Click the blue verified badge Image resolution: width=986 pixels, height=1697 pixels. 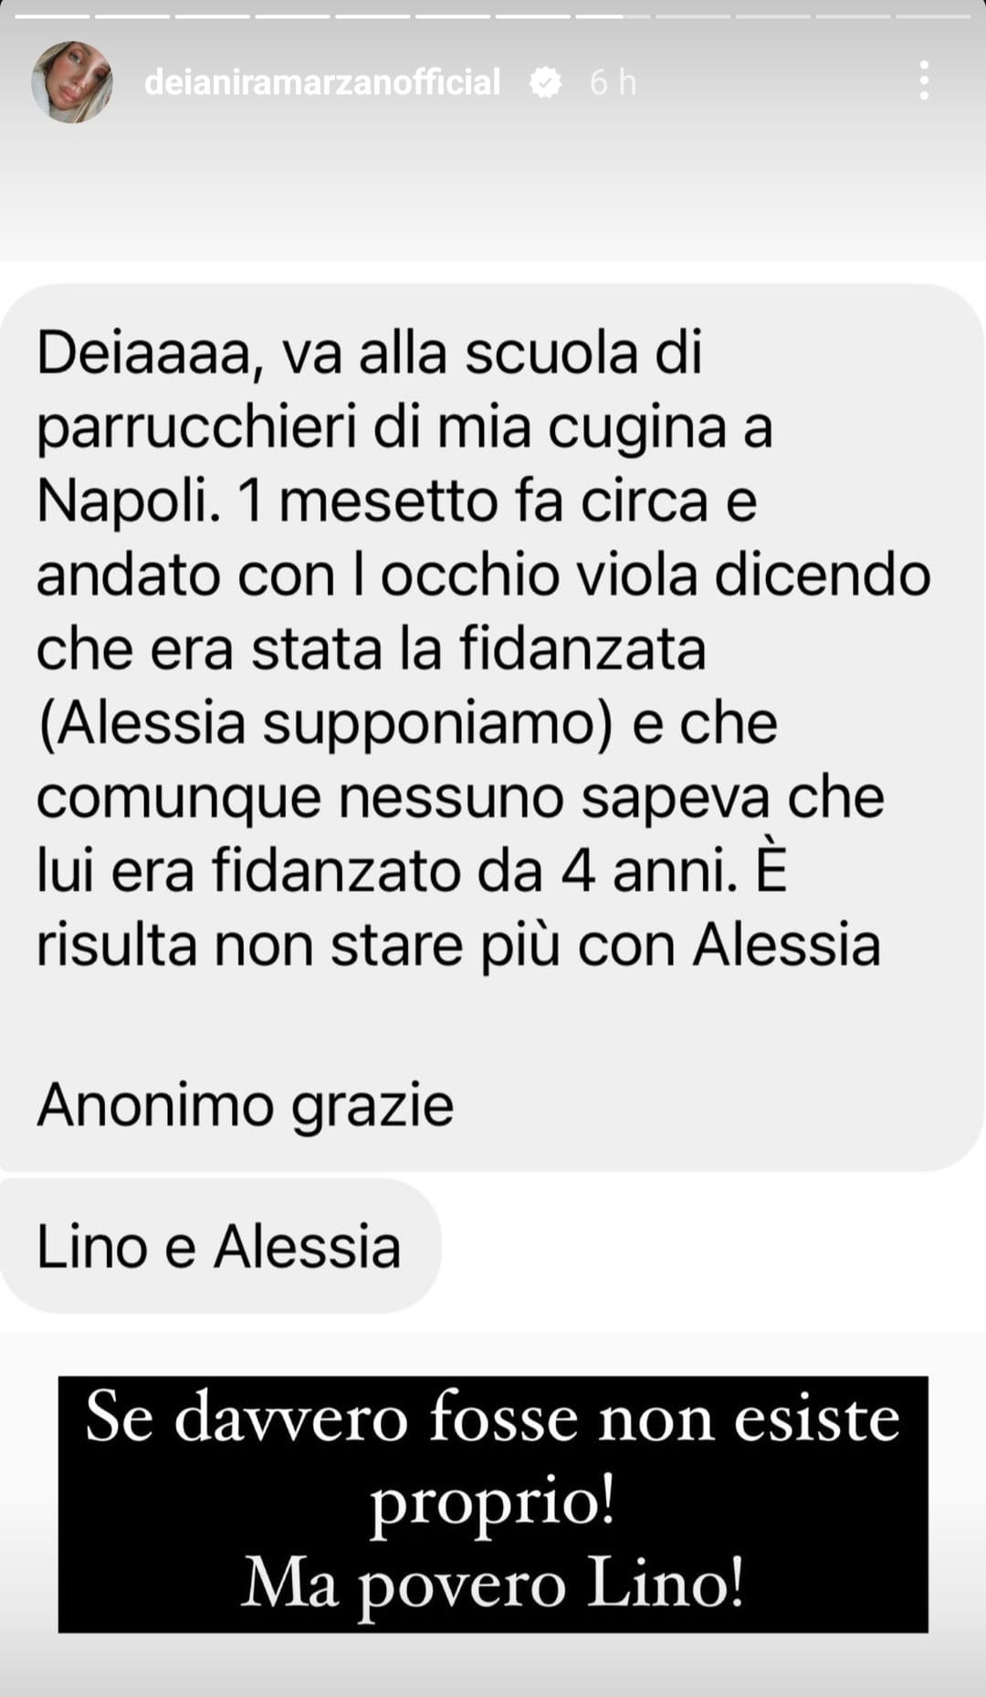pos(546,83)
